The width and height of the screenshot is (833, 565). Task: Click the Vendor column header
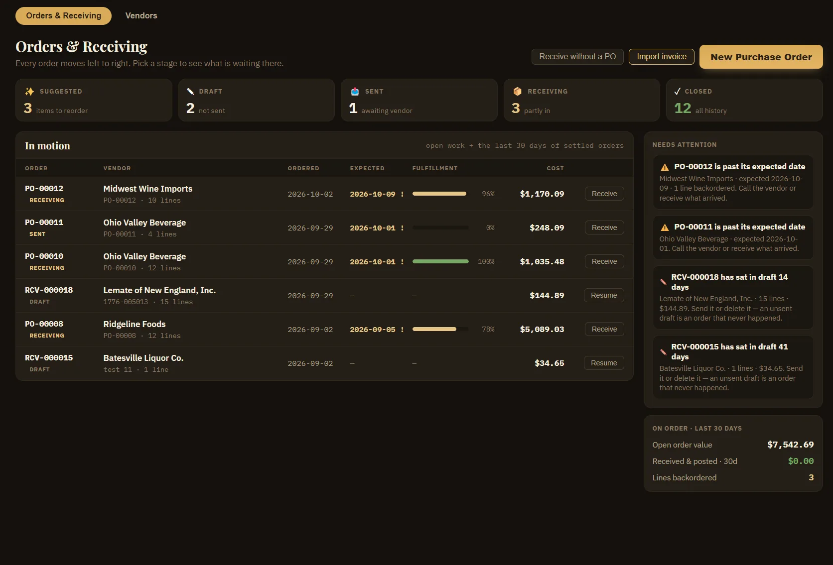pos(117,168)
